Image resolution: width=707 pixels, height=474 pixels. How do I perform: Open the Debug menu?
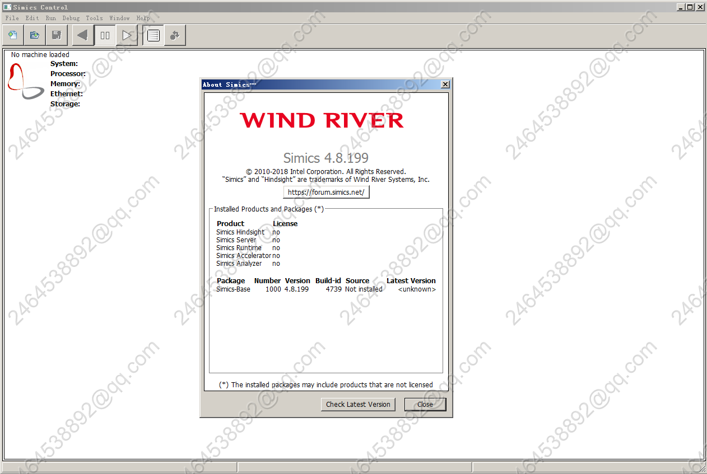[x=71, y=18]
